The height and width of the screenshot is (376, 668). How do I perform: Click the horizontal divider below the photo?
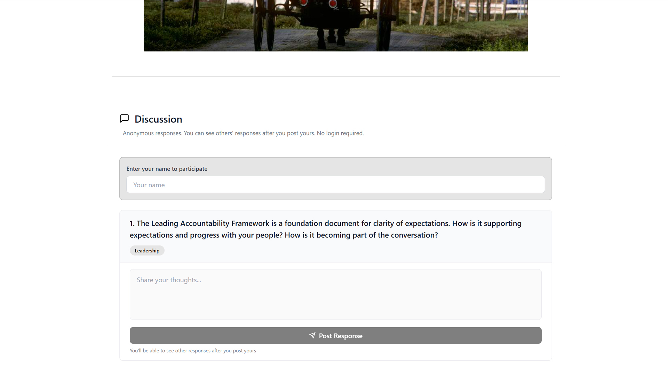[335, 77]
